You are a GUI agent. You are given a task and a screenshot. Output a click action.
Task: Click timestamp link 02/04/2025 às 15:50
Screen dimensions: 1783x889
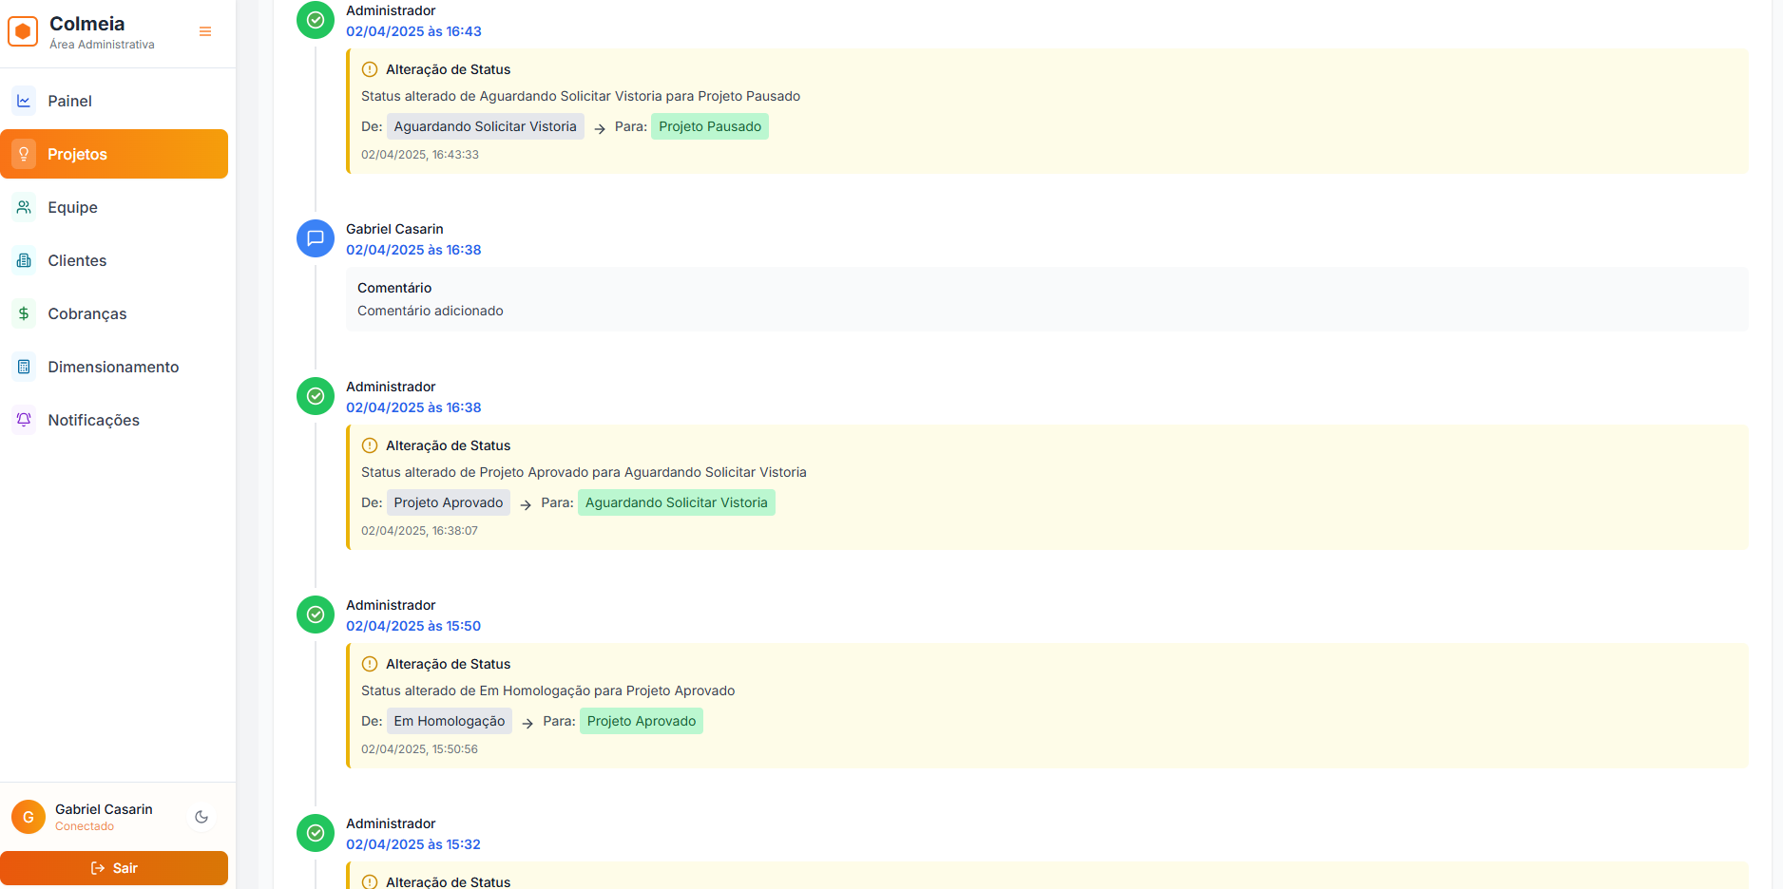click(x=413, y=626)
